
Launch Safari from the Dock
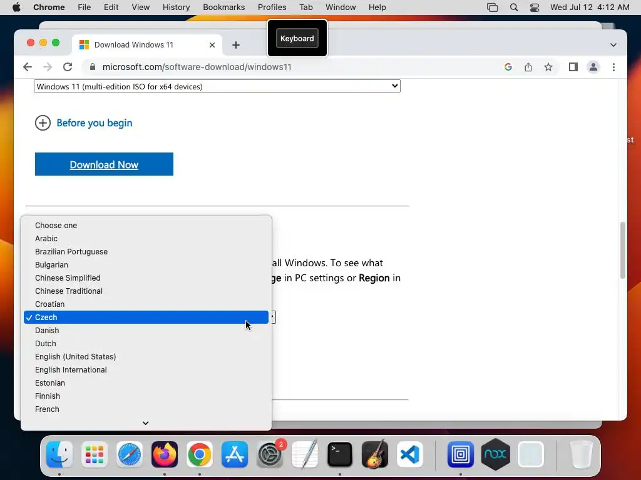pos(130,454)
